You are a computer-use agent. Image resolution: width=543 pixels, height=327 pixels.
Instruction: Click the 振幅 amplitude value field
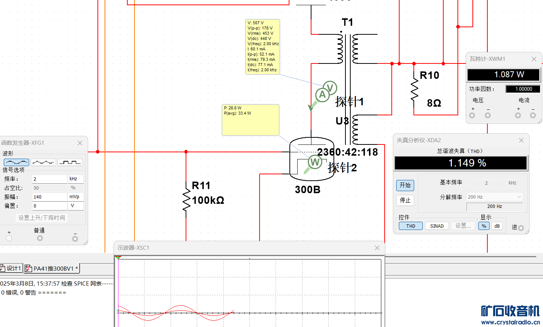coord(49,197)
